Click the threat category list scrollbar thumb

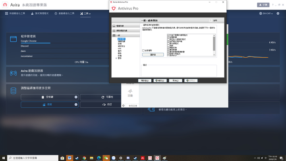214,44
